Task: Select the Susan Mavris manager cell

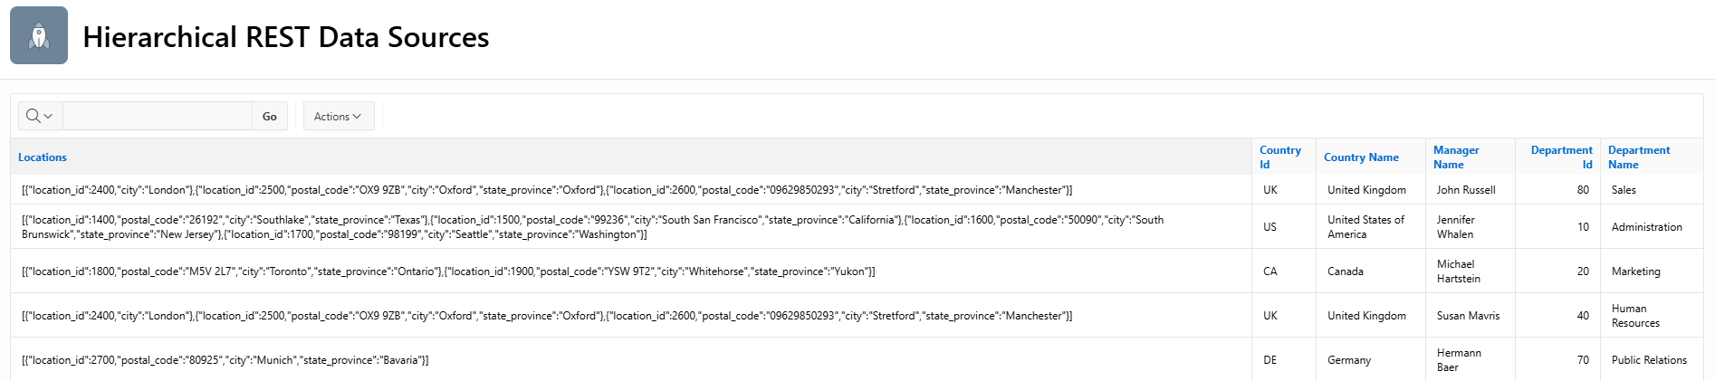Action: [1470, 315]
